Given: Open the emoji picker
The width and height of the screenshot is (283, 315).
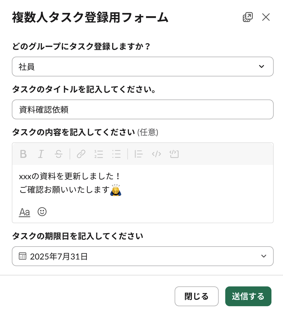Looking at the screenshot, I should point(42,212).
